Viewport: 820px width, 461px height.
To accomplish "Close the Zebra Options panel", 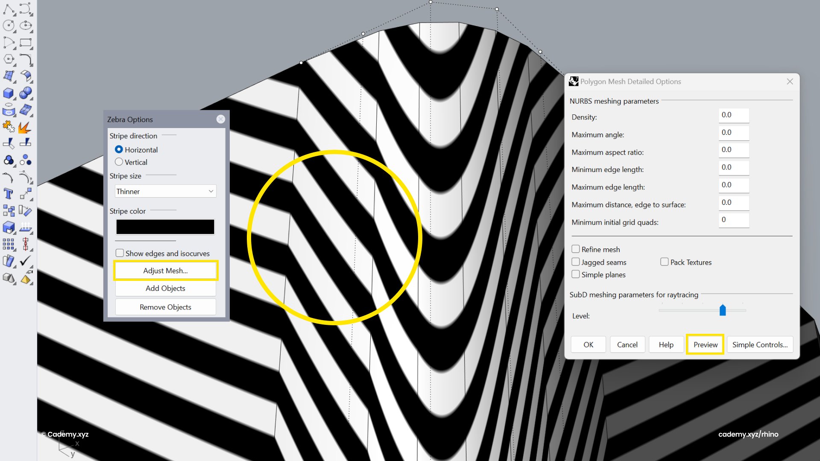I will click(220, 119).
